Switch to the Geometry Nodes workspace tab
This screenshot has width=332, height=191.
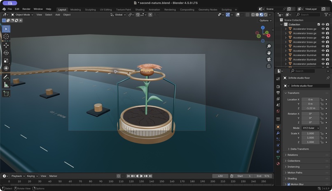[x=208, y=10]
